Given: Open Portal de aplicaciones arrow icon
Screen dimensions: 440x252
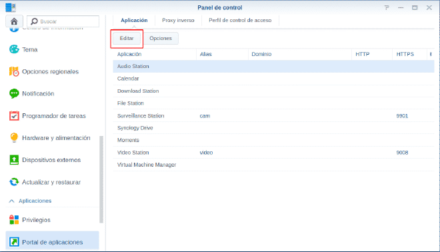Looking at the screenshot, I should [x=14, y=242].
